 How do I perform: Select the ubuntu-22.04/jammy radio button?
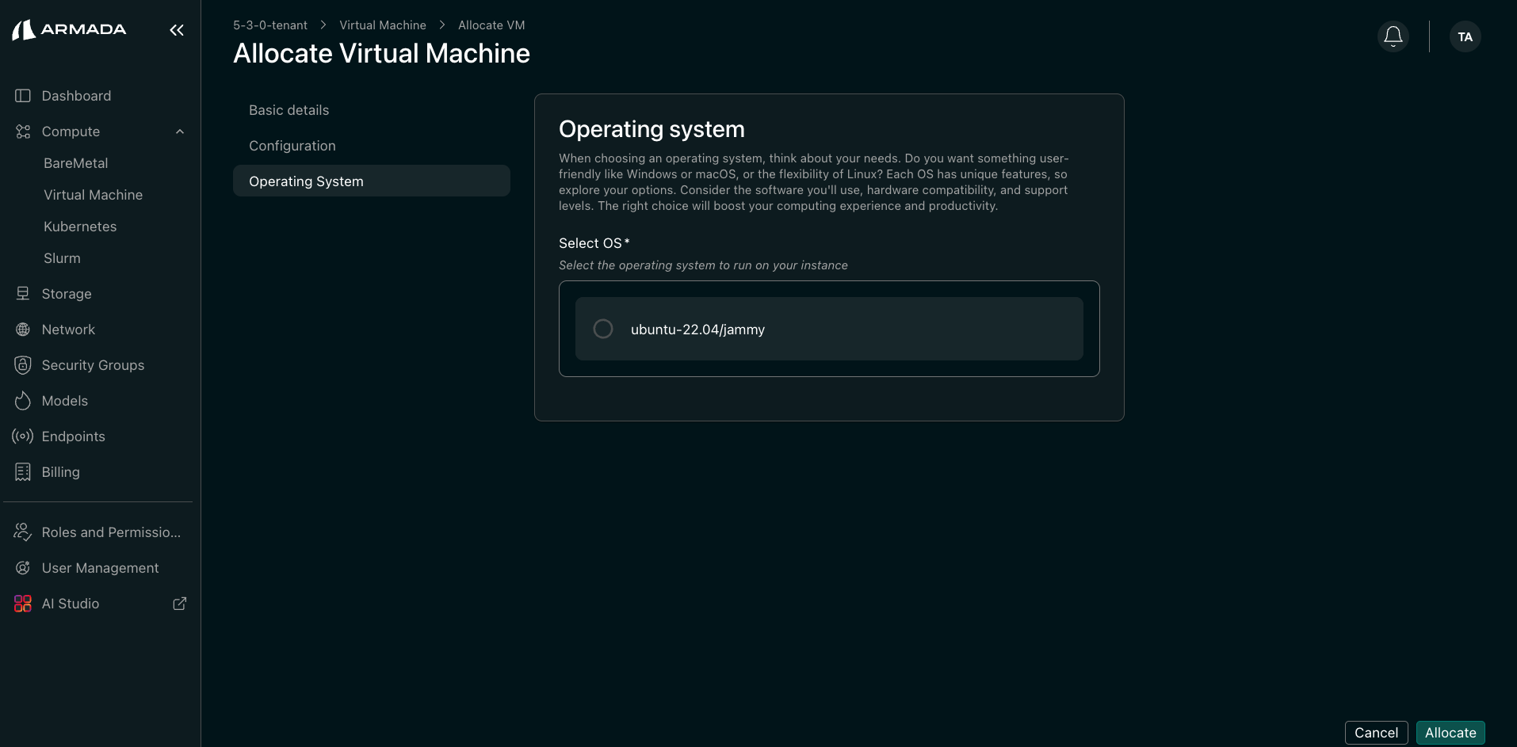tap(602, 328)
